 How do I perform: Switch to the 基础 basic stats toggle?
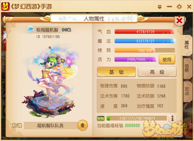[x=116, y=72]
